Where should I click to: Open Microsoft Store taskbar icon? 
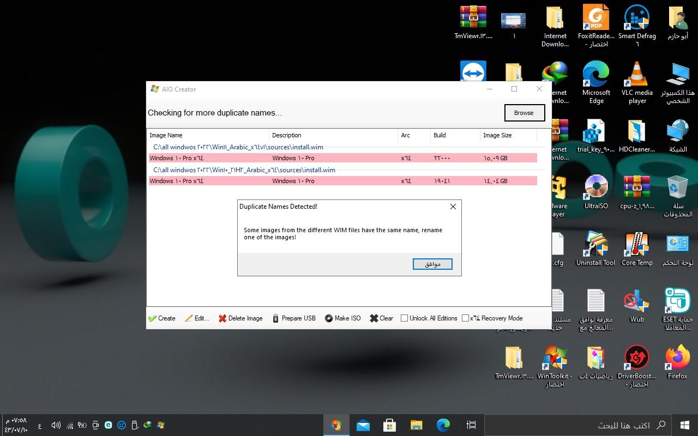tap(389, 425)
